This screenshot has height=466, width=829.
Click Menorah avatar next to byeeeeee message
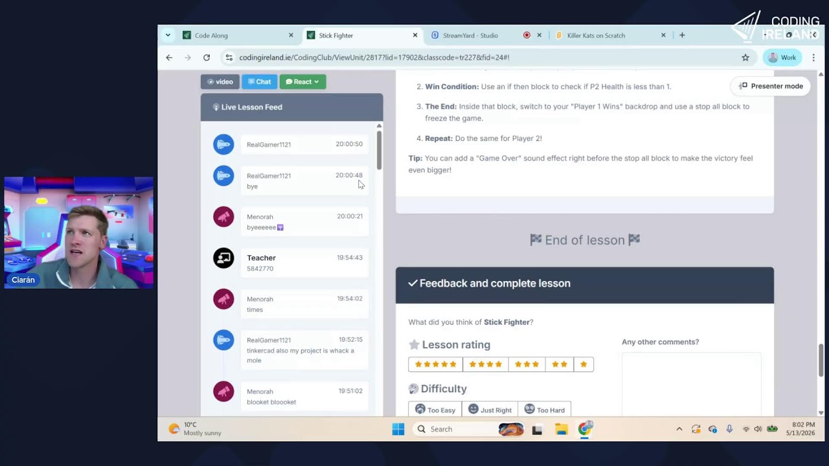click(223, 217)
